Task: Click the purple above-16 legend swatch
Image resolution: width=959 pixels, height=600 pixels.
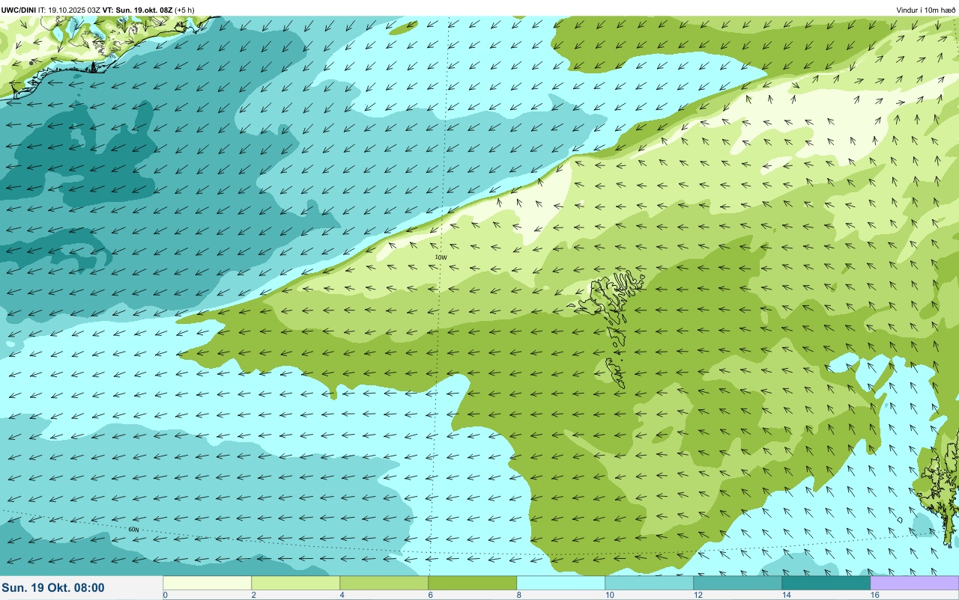Action: click(915, 583)
